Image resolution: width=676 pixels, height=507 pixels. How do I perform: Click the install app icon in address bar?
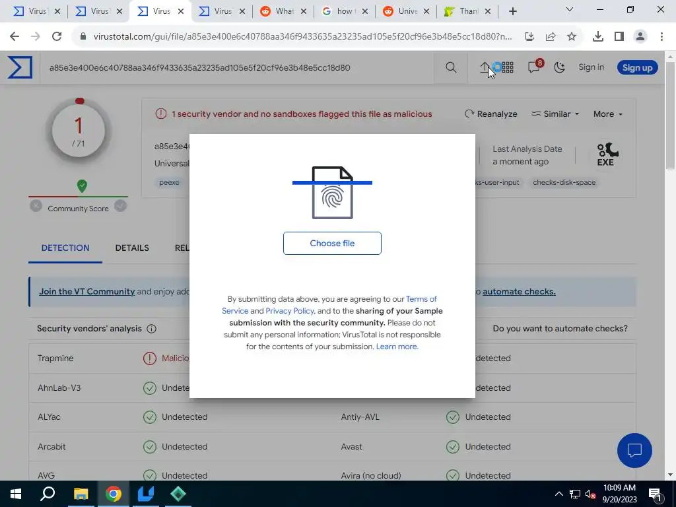(x=529, y=37)
